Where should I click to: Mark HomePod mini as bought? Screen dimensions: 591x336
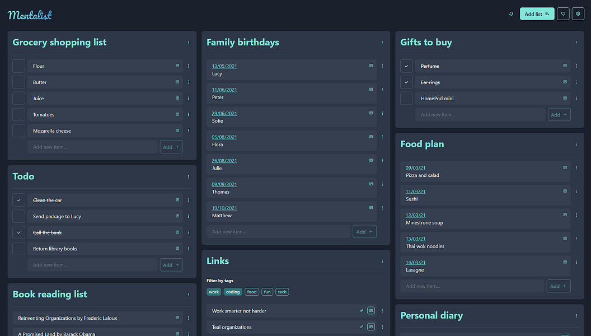coord(407,99)
